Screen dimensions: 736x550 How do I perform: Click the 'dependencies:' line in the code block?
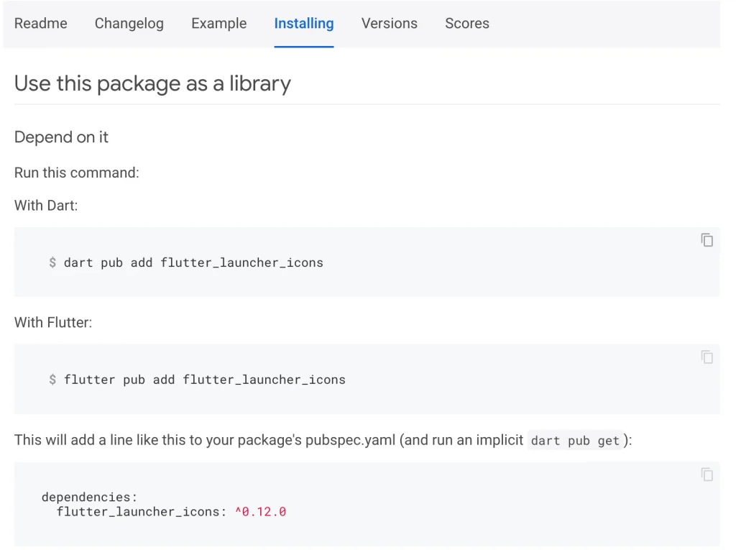tap(89, 497)
